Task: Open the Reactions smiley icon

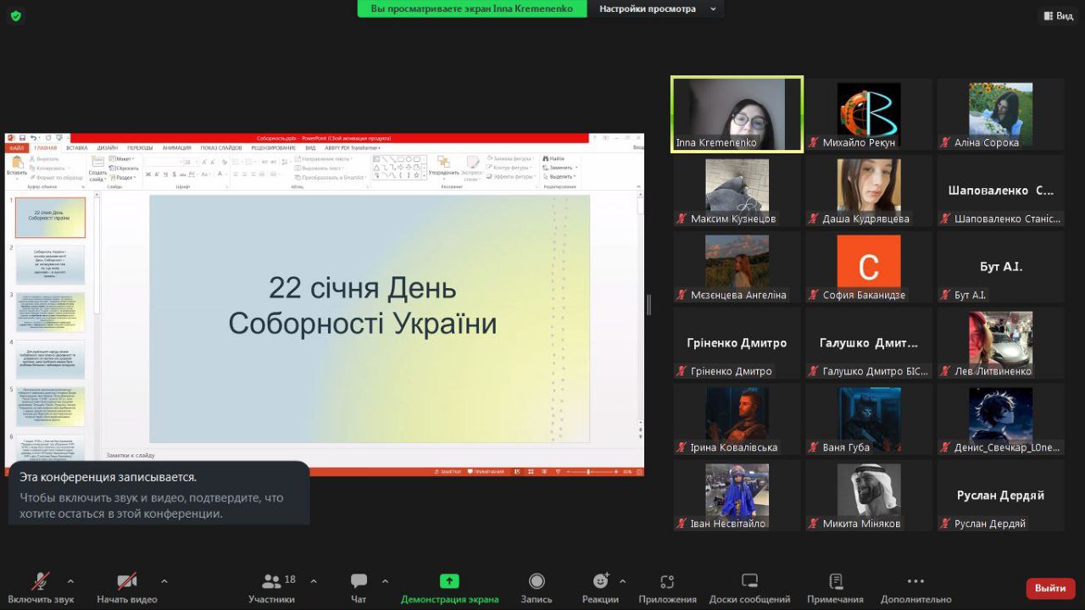Action: coord(601,581)
